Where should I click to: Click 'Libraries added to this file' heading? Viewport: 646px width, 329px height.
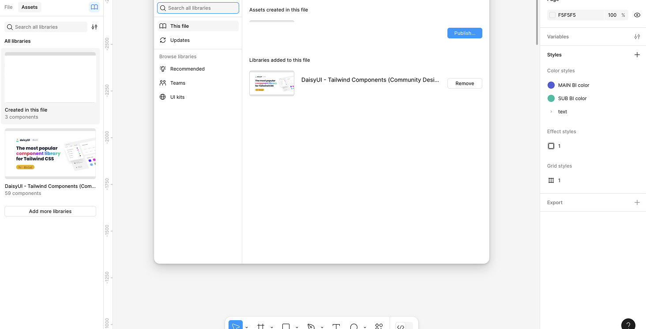(280, 60)
